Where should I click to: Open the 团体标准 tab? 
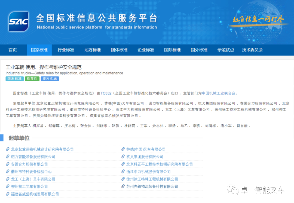119,50
